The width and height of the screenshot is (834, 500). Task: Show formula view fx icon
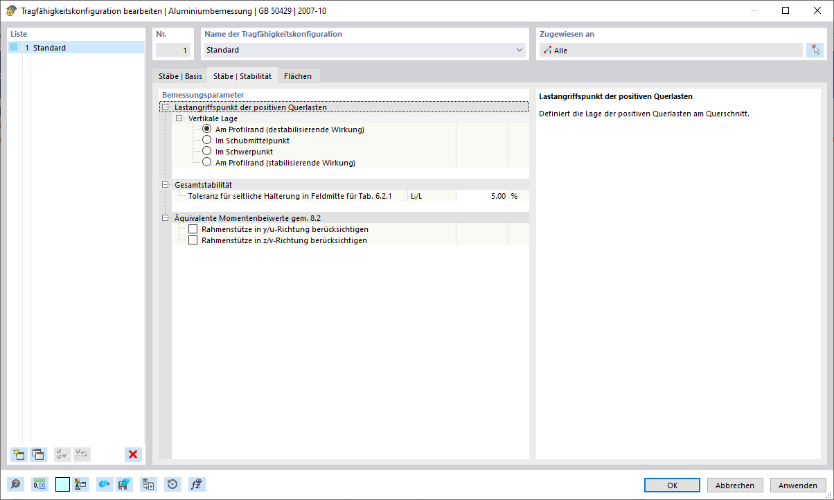[x=197, y=484]
